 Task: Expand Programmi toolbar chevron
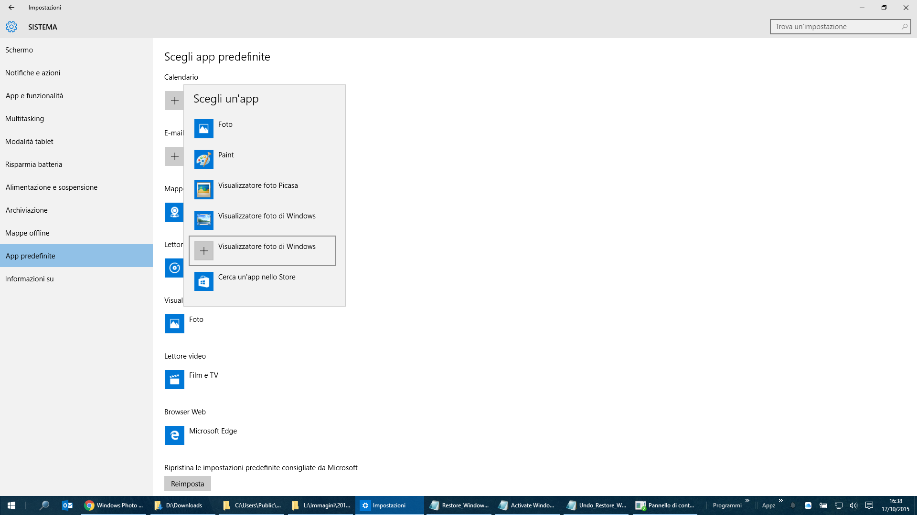pyautogui.click(x=747, y=501)
